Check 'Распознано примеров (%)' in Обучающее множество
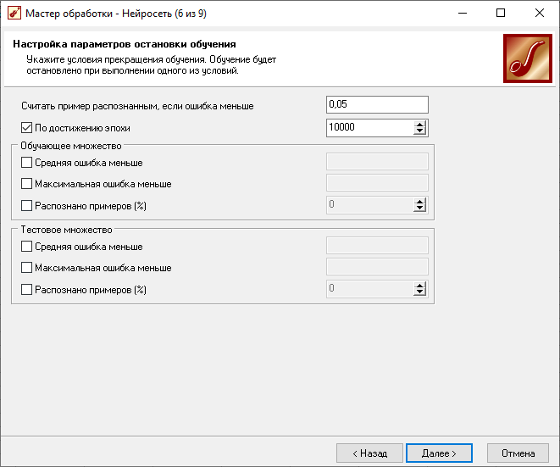This screenshot has width=560, height=467. point(27,205)
